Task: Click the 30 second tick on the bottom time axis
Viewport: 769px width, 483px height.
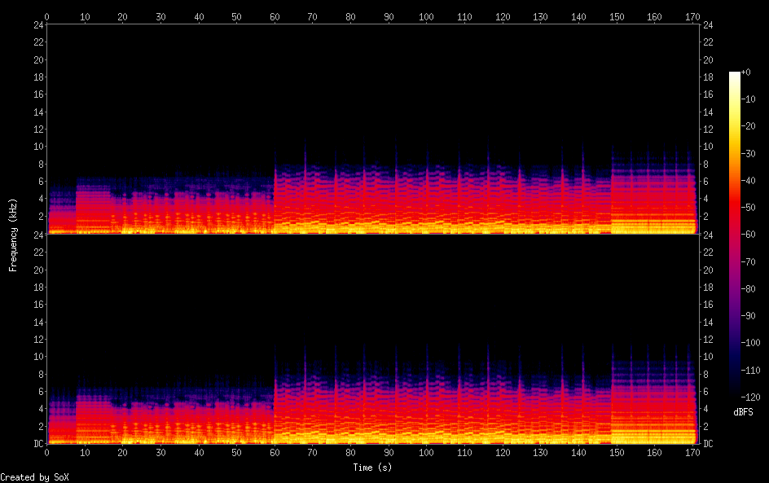Action: (160, 451)
